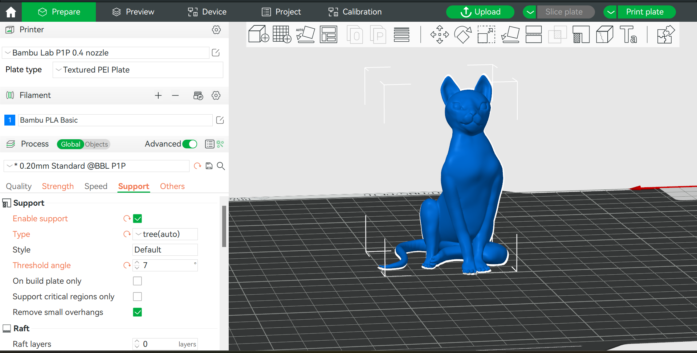Select the Rotate tool
697x353 pixels.
click(x=463, y=34)
